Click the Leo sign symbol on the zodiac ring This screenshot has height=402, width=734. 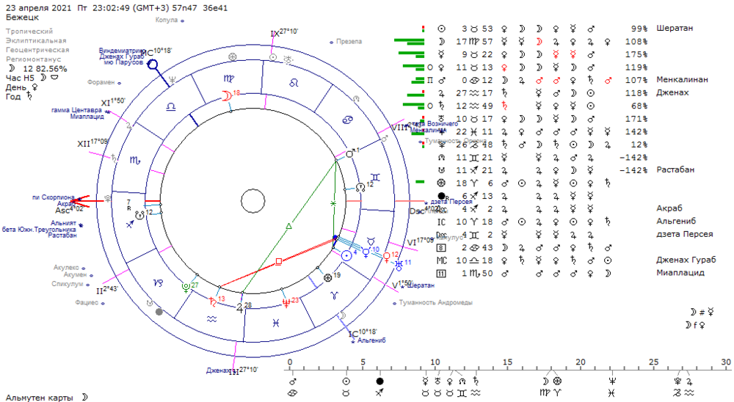click(294, 83)
